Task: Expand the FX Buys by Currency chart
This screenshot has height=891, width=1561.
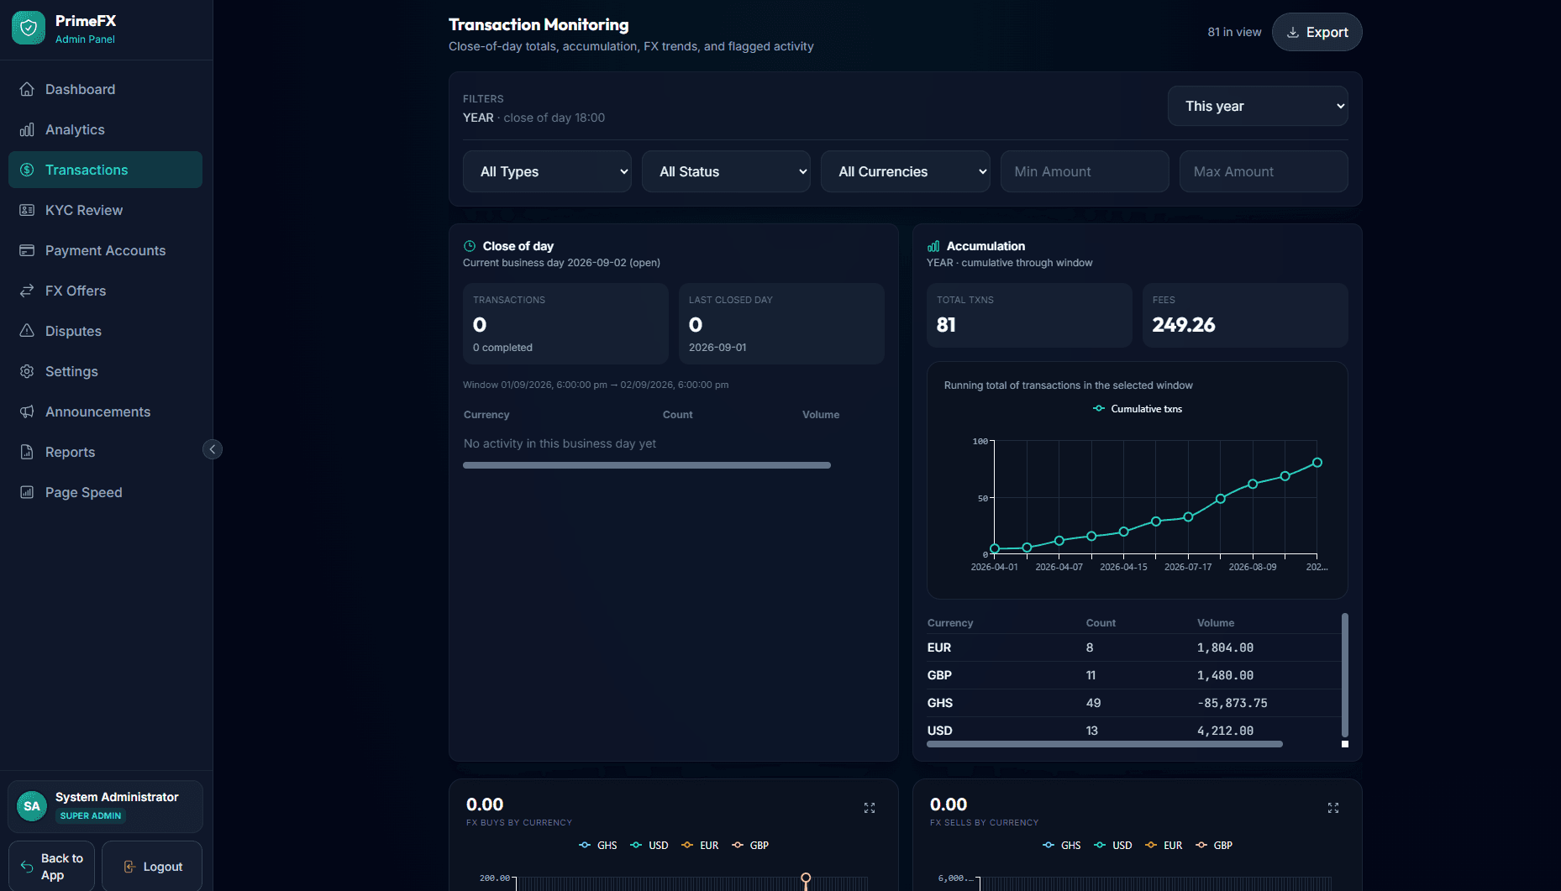Action: (870, 808)
